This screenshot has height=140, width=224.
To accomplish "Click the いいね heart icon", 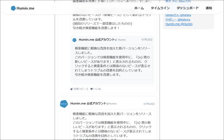I will click(92, 89).
